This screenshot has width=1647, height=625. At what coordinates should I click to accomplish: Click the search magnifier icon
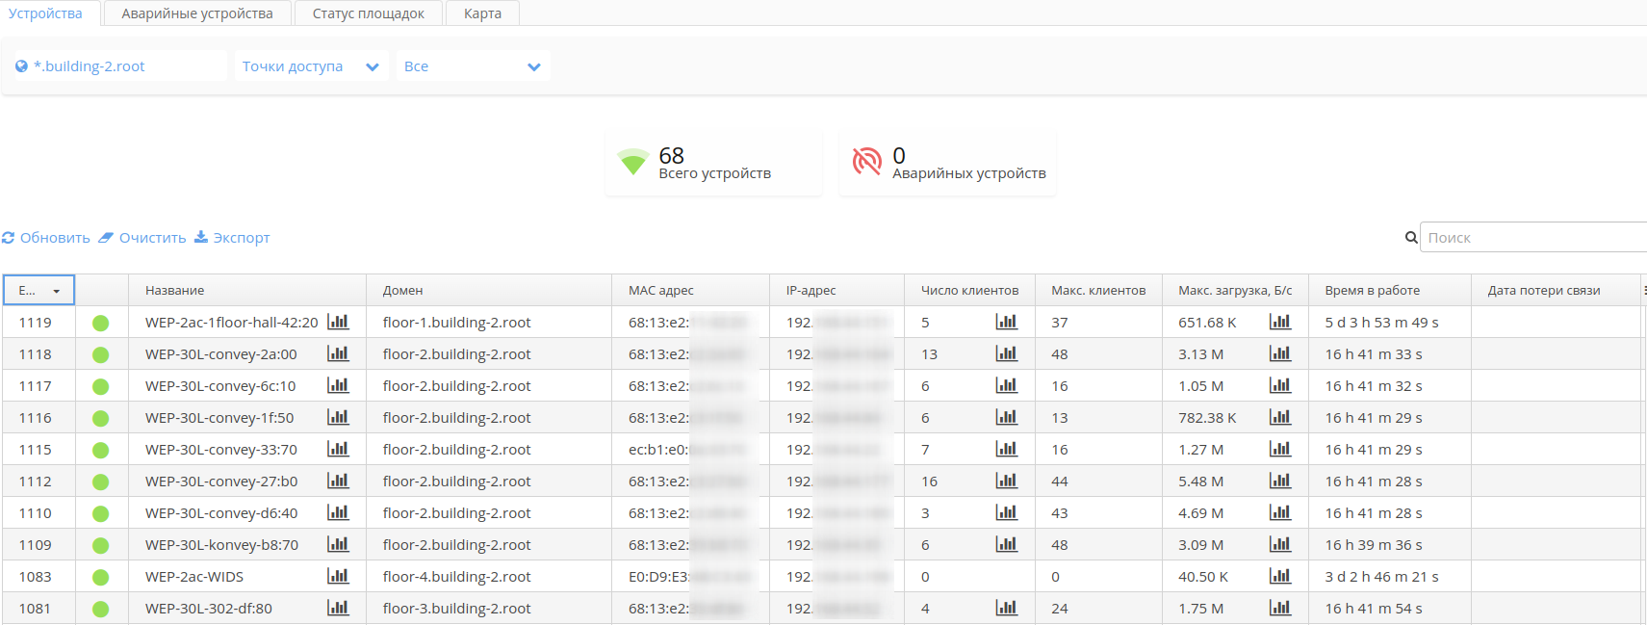1410,238
